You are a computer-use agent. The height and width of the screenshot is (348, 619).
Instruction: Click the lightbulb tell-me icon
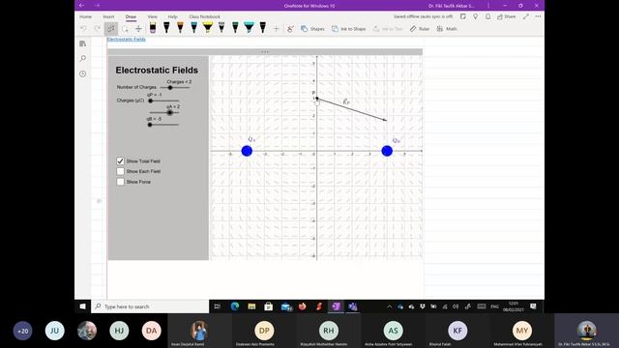click(x=475, y=16)
